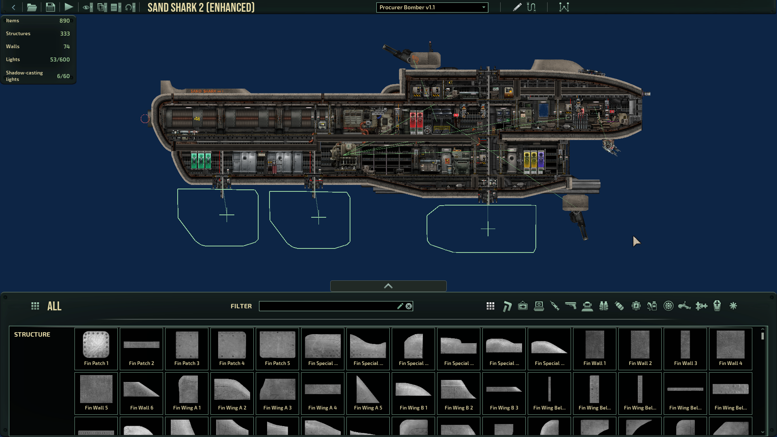The image size is (777, 437).
Task: Filter by machine laptop category icon
Action: pos(539,306)
